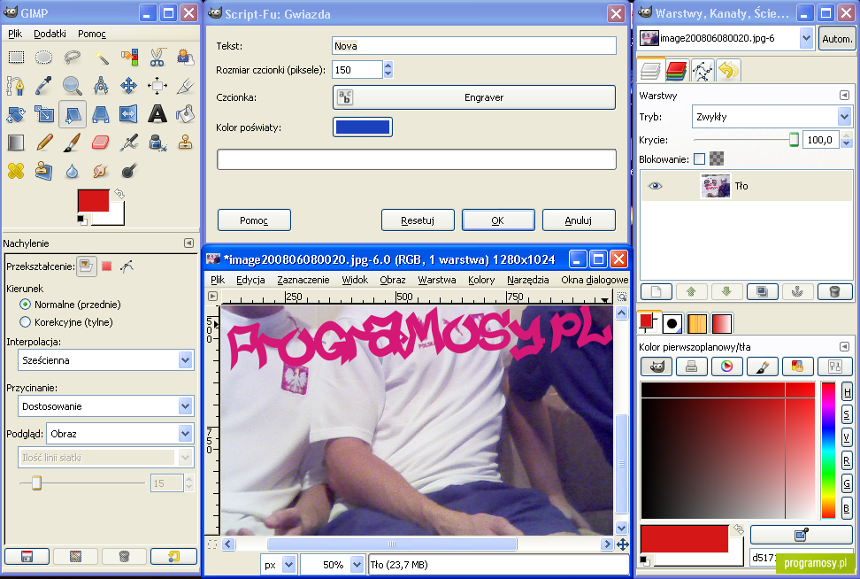
Task: Open the Warstwy panel menu arrow
Action: [x=844, y=96]
